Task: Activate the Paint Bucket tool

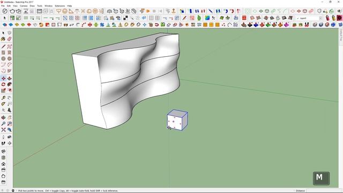Action: coord(3,39)
